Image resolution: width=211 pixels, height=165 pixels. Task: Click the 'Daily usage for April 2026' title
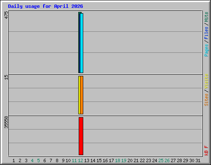pyautogui.click(x=45, y=6)
